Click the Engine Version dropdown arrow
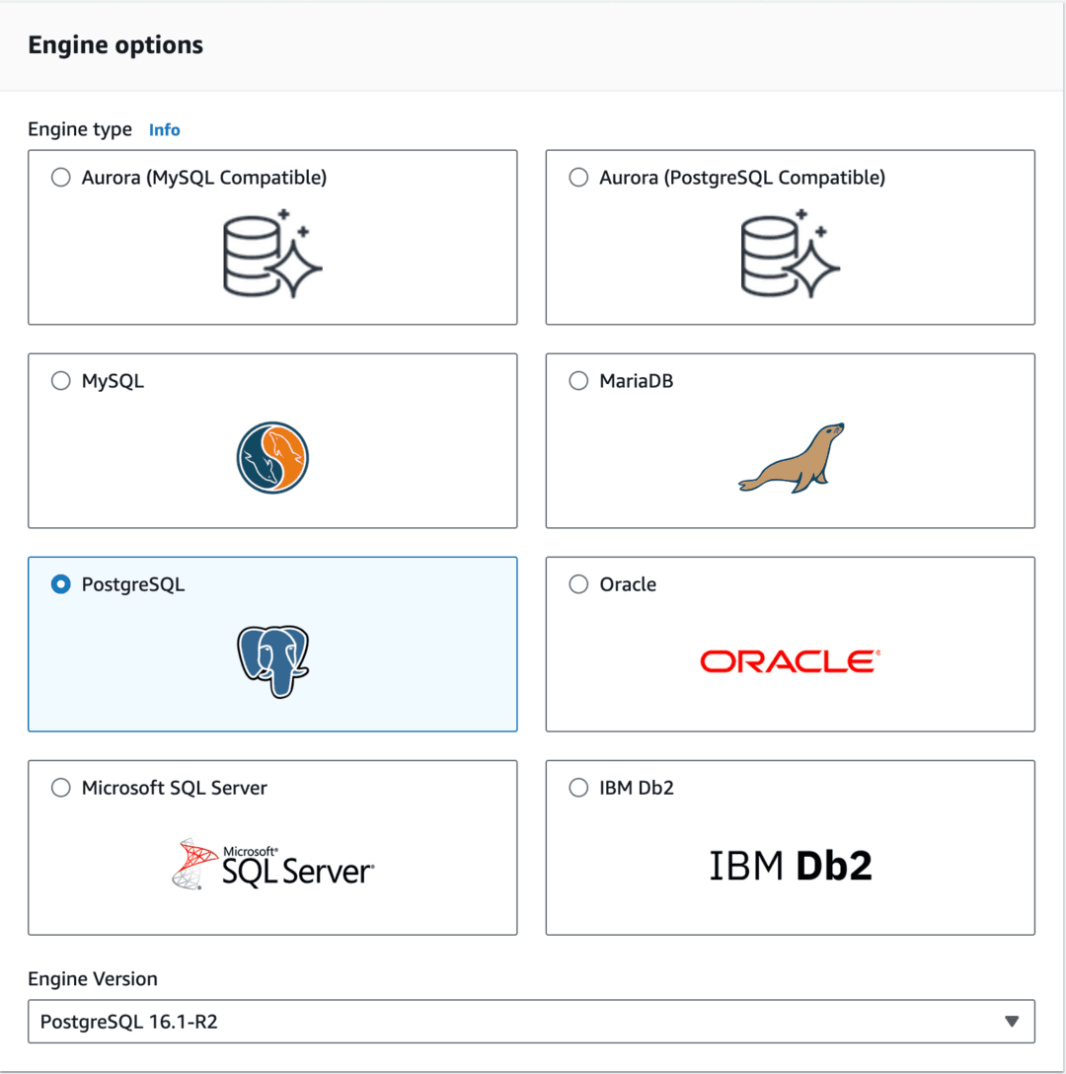Viewport: 1066px width, 1074px height. (x=1011, y=1022)
